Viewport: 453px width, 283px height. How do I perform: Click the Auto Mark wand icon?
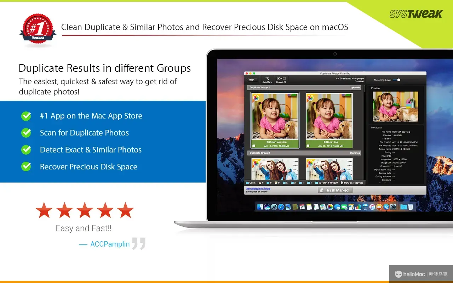click(267, 78)
